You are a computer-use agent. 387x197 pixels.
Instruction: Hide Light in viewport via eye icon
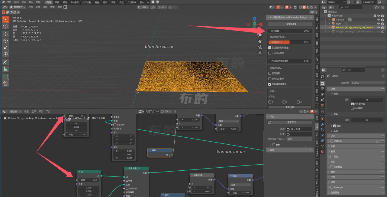pyautogui.click(x=379, y=24)
